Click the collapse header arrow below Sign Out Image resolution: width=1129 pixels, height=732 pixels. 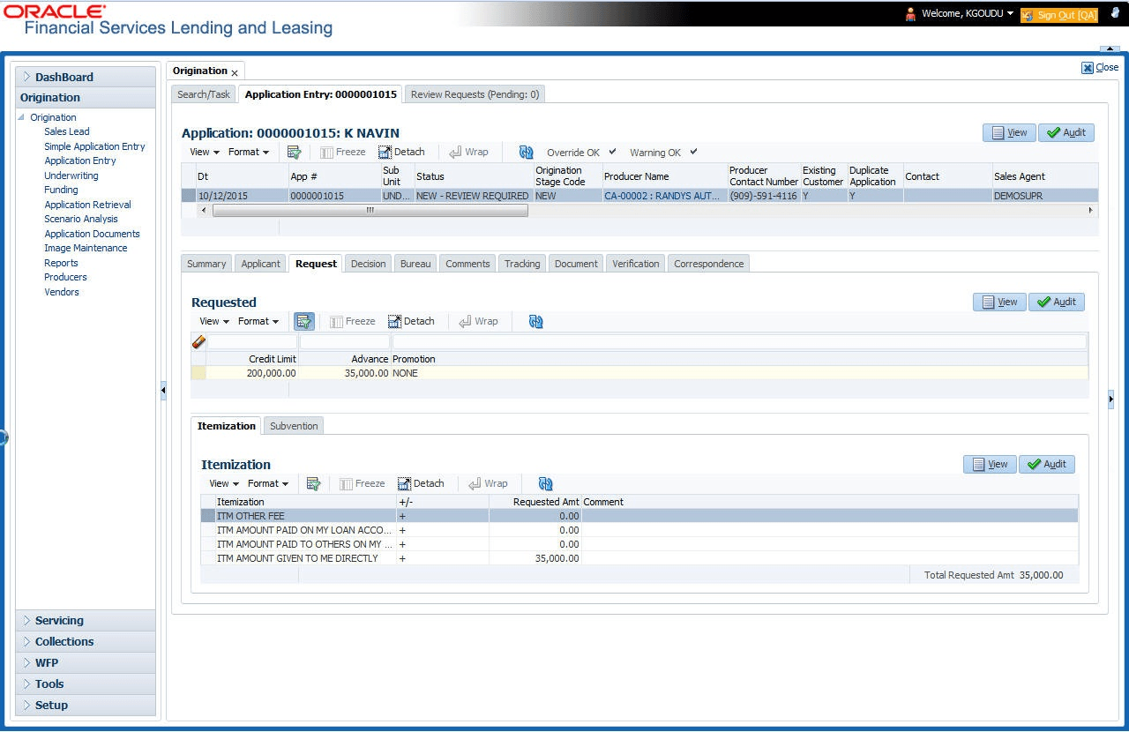1110,50
